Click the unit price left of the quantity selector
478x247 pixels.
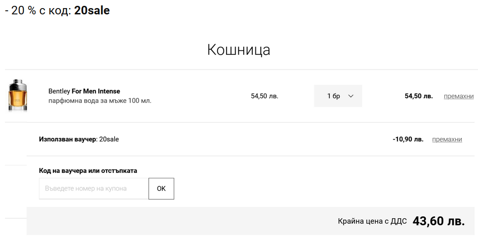pos(264,96)
